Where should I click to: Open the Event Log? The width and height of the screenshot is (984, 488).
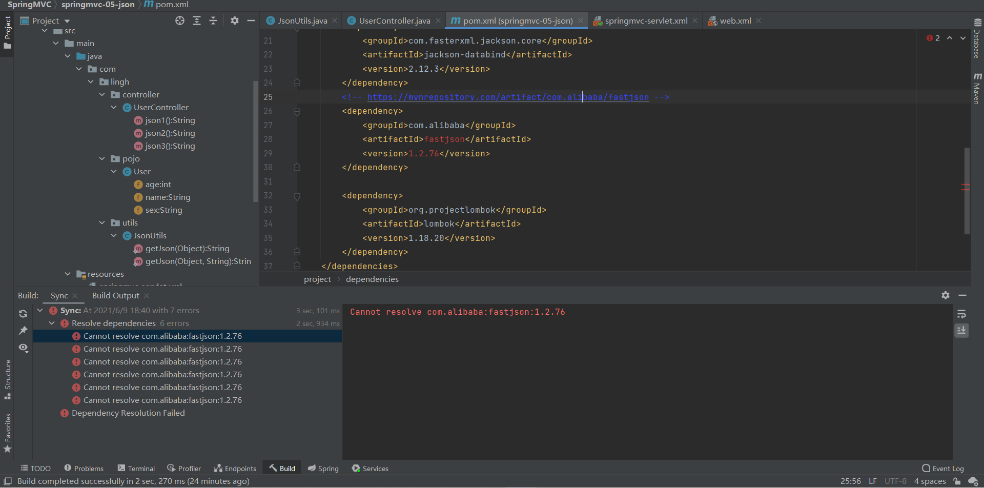943,469
